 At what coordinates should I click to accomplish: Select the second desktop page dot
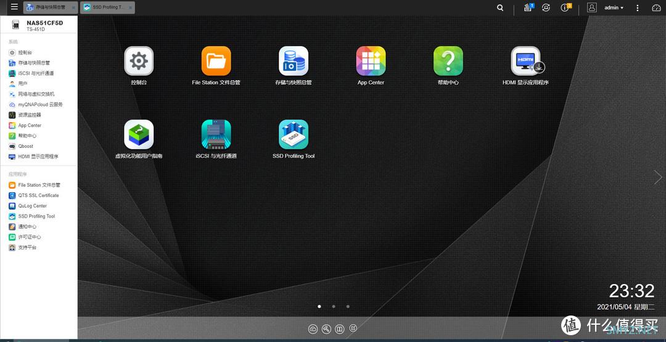pyautogui.click(x=334, y=306)
